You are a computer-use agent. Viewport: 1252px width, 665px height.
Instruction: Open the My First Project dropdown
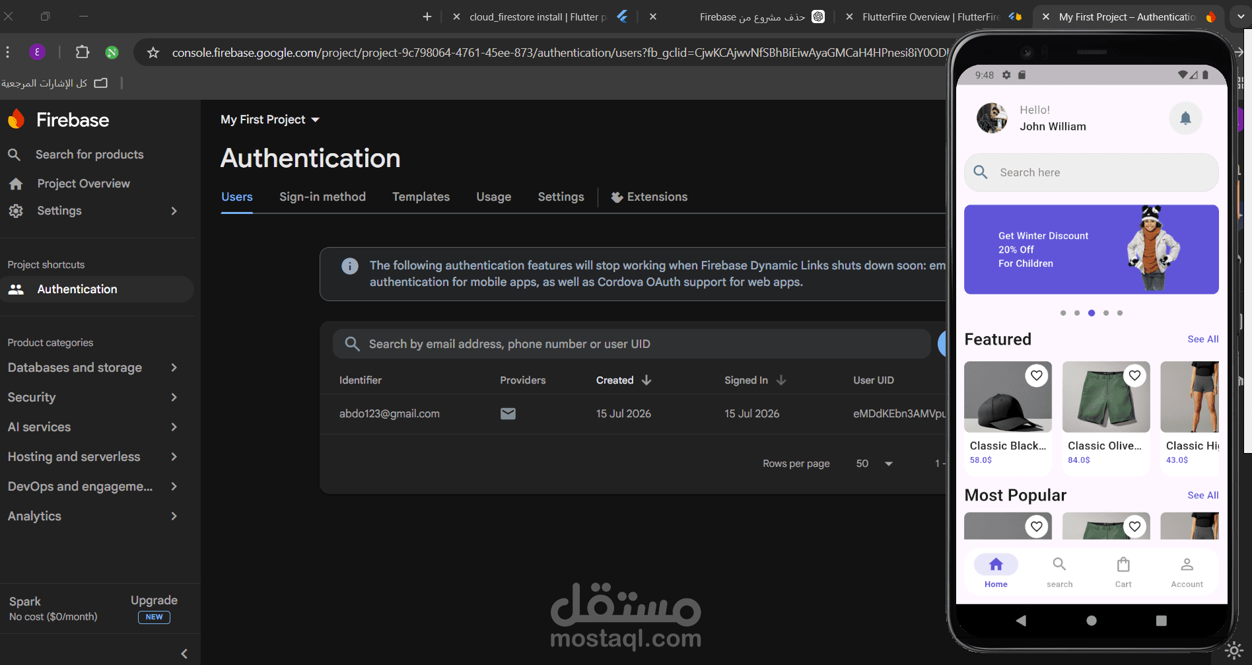pyautogui.click(x=270, y=120)
